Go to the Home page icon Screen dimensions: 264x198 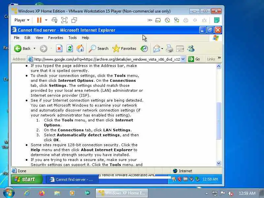click(80, 49)
